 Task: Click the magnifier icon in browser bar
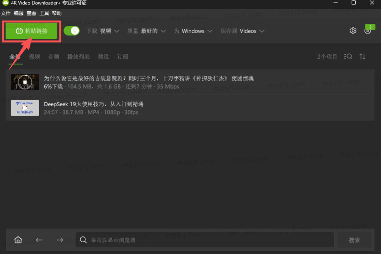pyautogui.click(x=83, y=240)
